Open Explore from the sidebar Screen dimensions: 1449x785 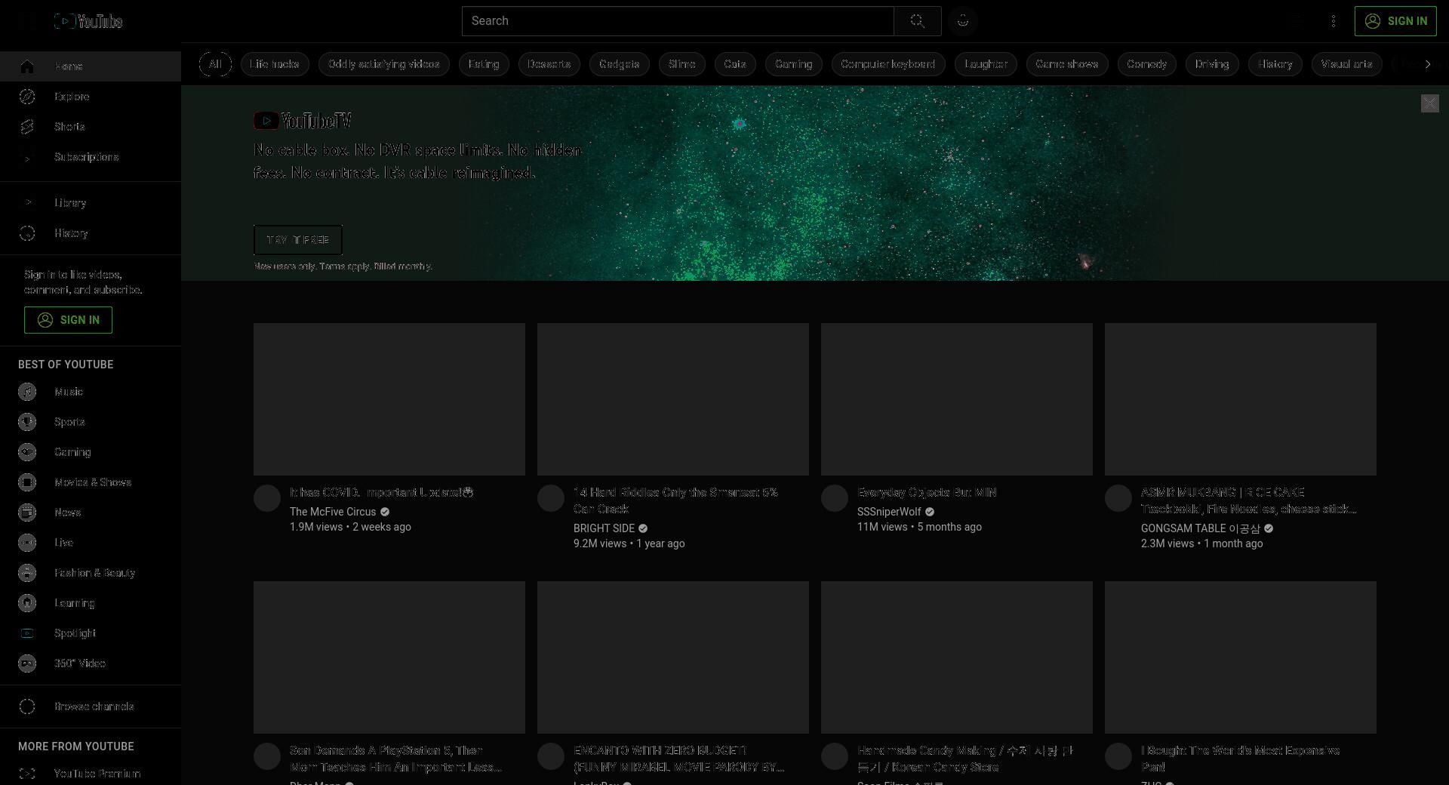coord(91,97)
